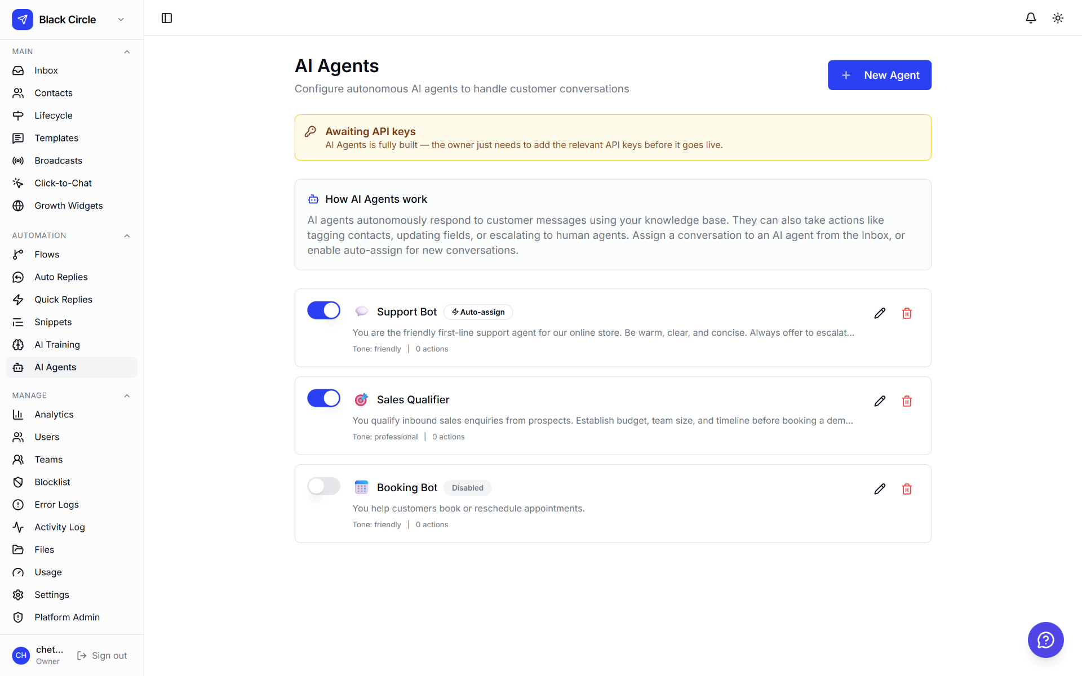Delete the Support Bot agent
The height and width of the screenshot is (676, 1082).
[x=907, y=313]
